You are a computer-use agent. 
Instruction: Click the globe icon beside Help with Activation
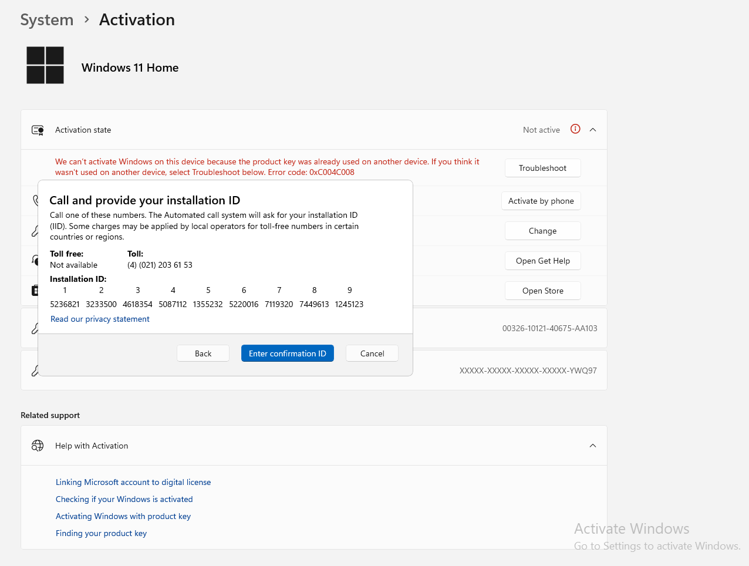38,446
